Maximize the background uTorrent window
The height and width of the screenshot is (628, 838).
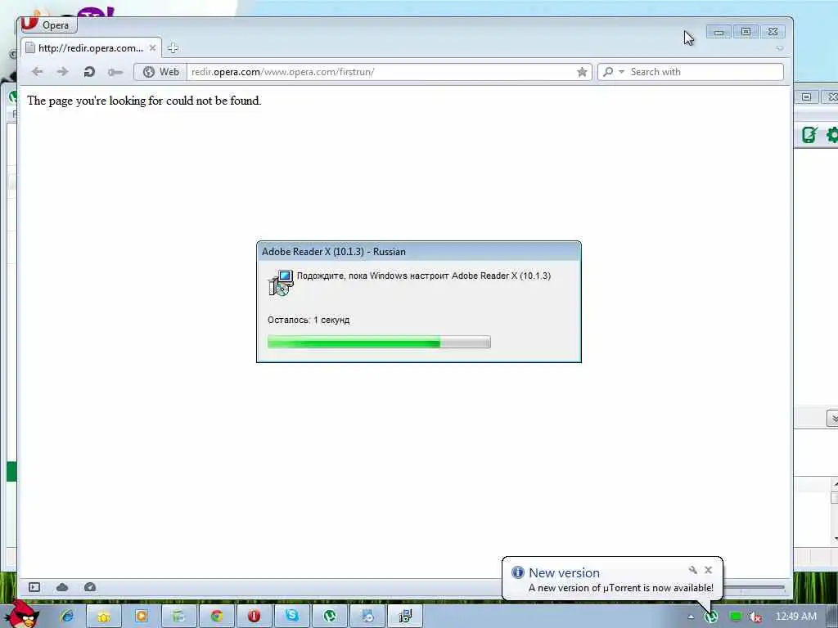[x=806, y=96]
